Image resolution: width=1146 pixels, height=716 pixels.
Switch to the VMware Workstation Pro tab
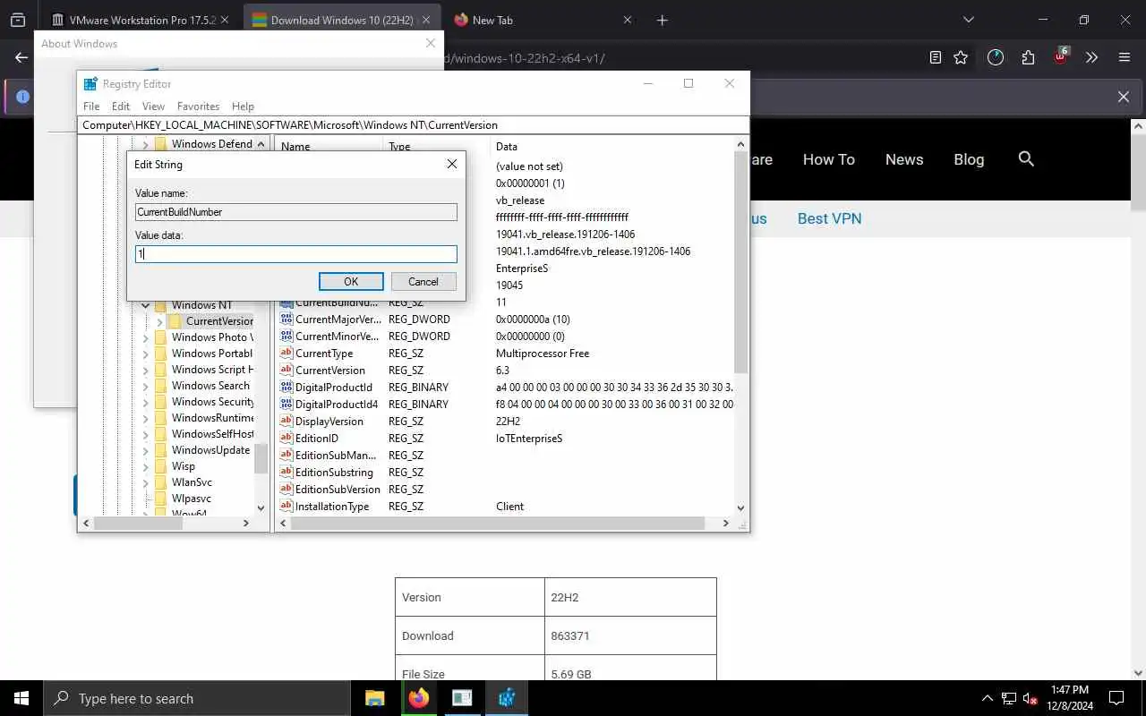coord(141,20)
